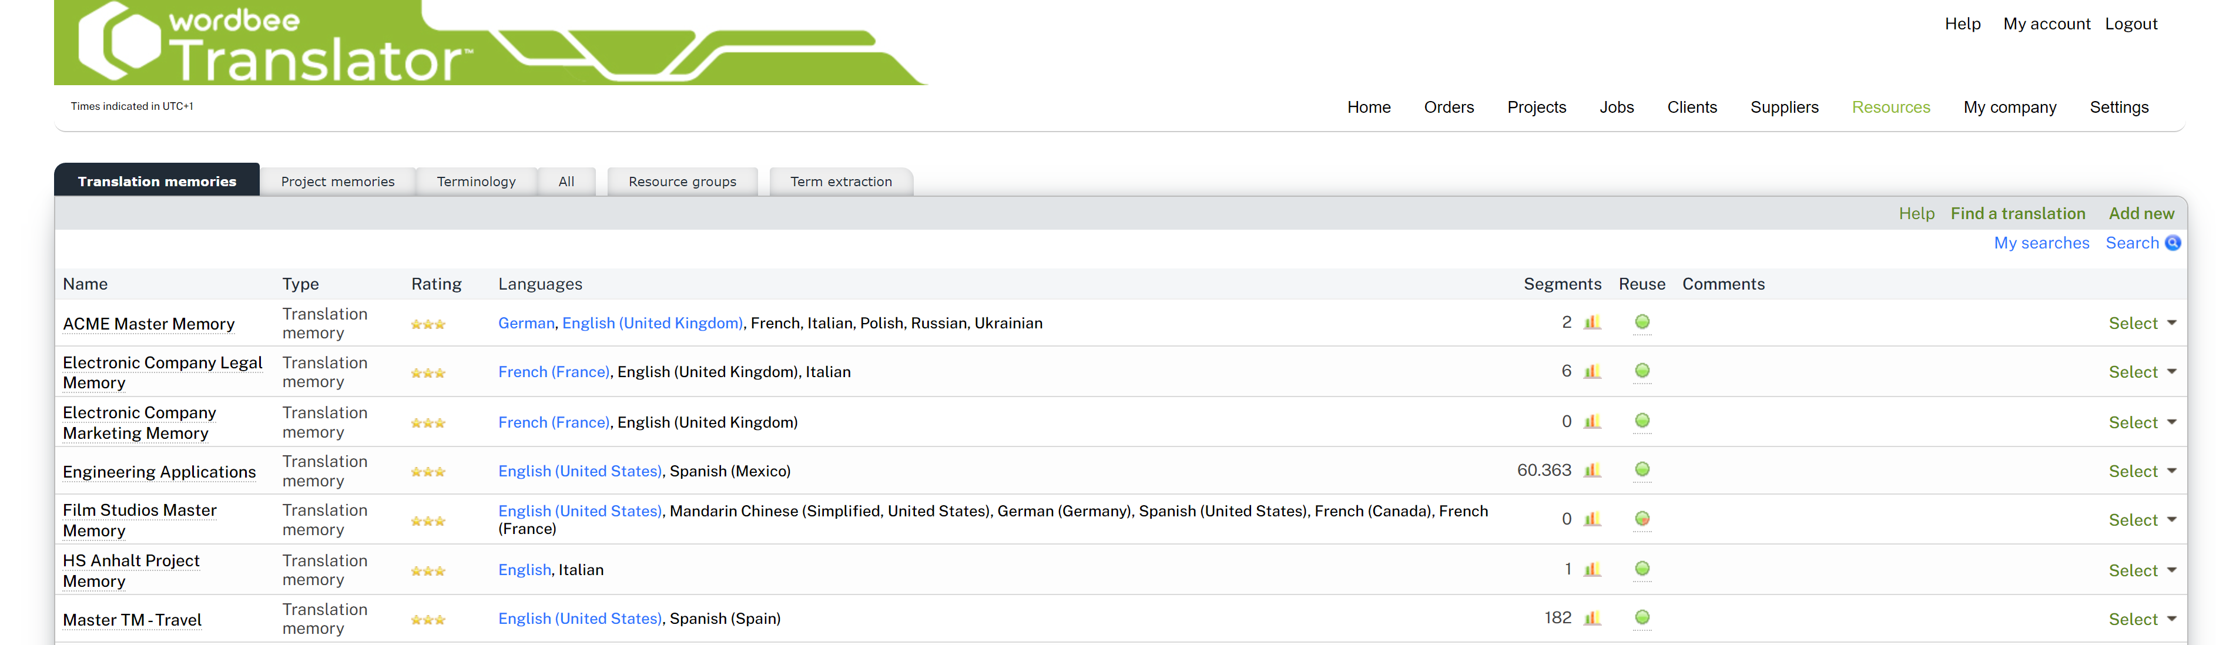Screen dimensions: 2216x645
Task: Click segments chart icon for Electronic Company Legal Memory
Action: coord(1593,371)
